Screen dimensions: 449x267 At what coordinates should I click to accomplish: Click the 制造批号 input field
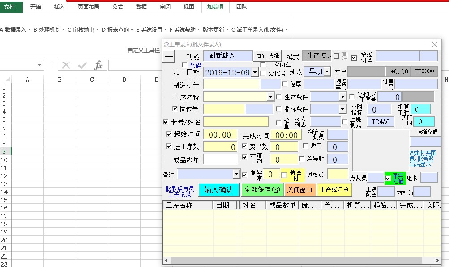tap(231, 84)
